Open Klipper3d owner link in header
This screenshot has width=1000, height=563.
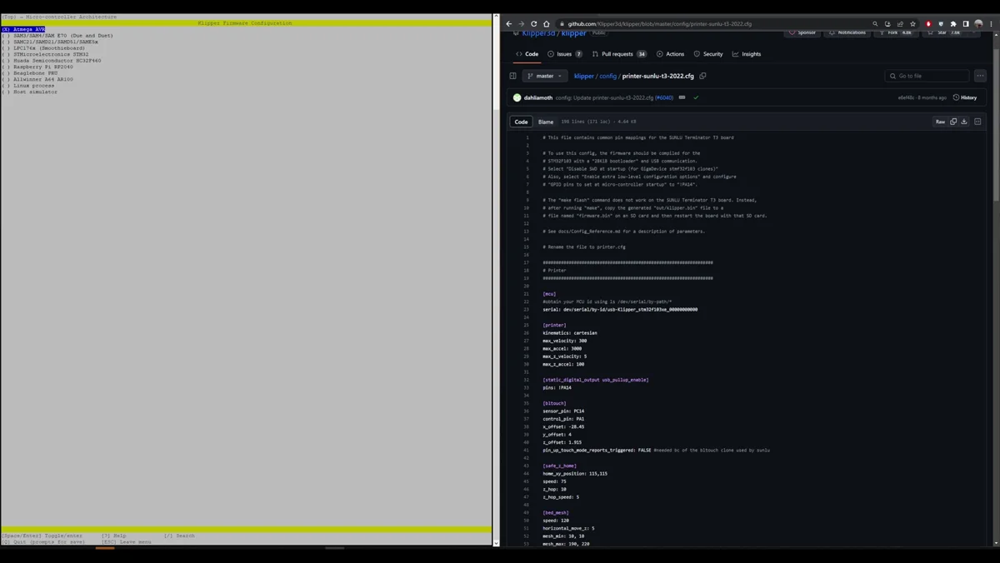538,32
